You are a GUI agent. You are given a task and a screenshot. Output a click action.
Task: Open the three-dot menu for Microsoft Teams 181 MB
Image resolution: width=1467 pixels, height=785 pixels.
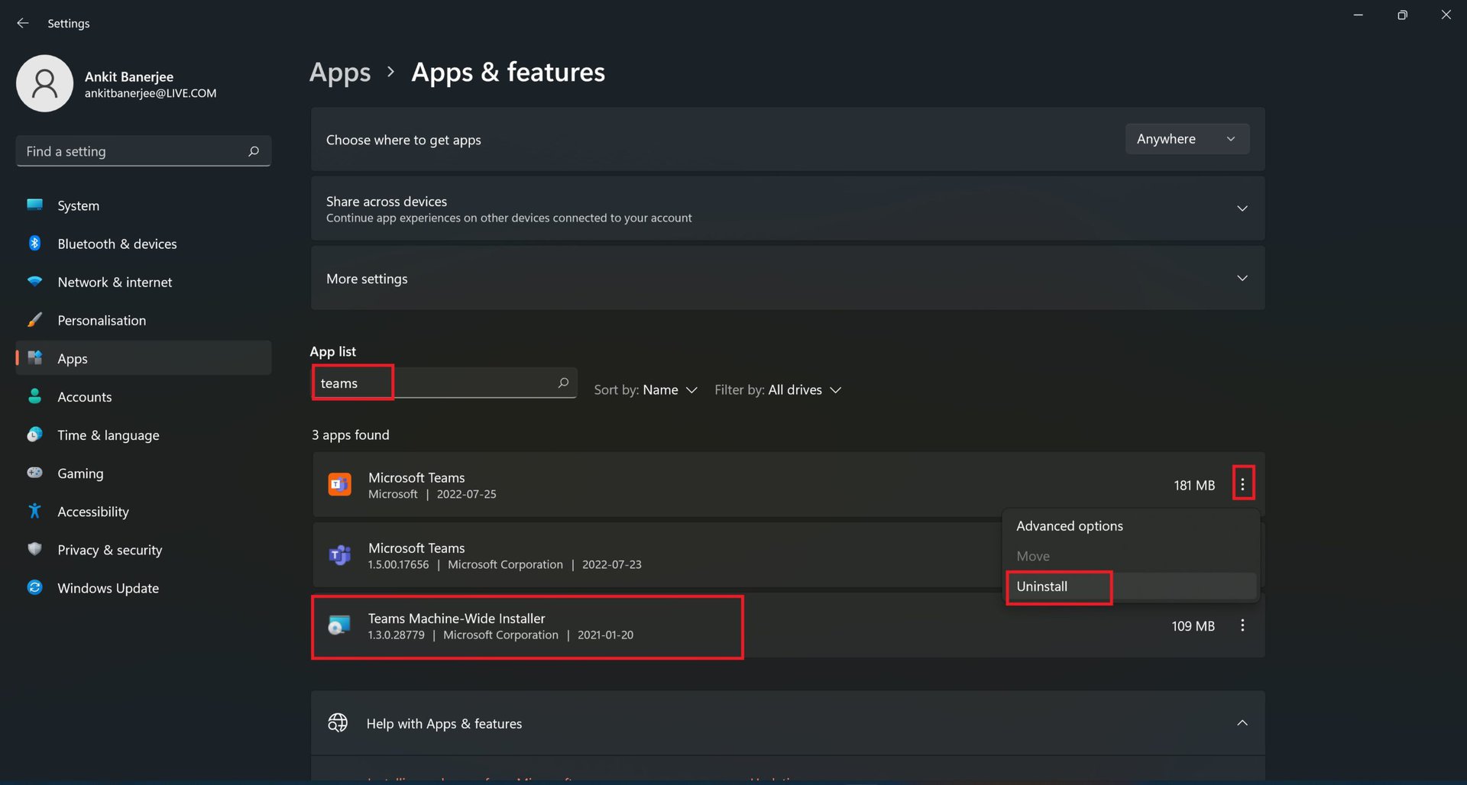[x=1242, y=484]
